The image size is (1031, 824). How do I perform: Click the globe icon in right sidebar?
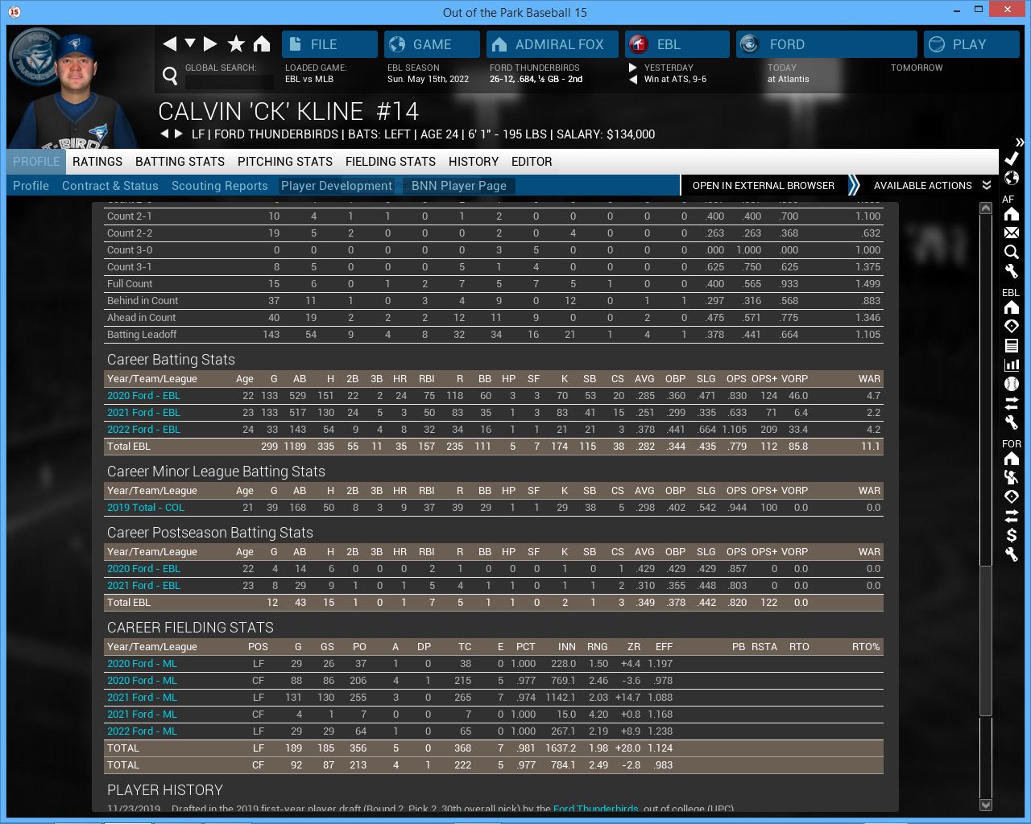1012,178
